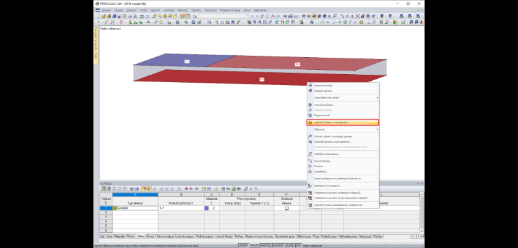The width and height of the screenshot is (518, 248).
Task: Switch to the Plochy table tab
Action: 131,236
